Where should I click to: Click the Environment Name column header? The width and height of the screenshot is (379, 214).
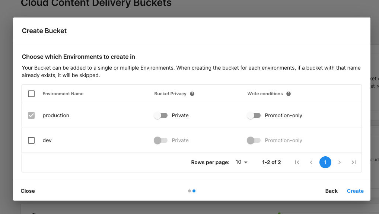(63, 94)
